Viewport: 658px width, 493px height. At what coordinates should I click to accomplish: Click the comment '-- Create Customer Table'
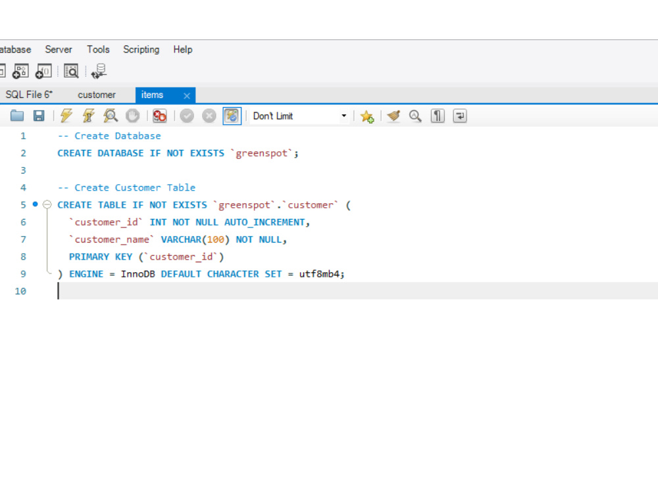[126, 187]
